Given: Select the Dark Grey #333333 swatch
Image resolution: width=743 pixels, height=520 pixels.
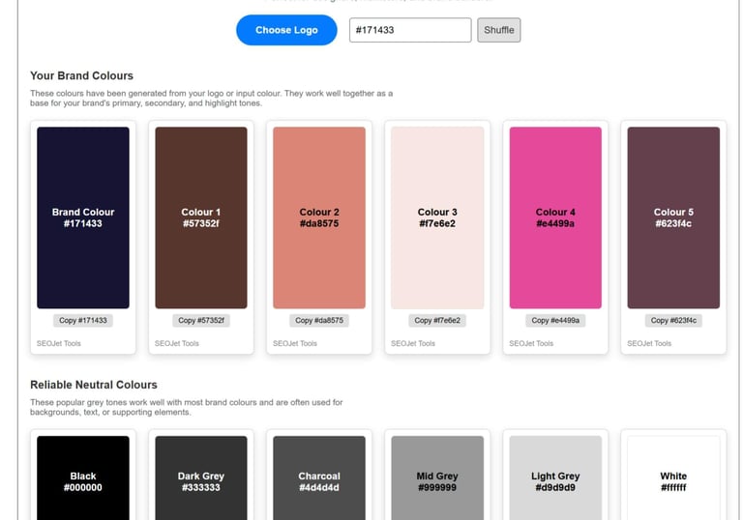Looking at the screenshot, I should [201, 478].
